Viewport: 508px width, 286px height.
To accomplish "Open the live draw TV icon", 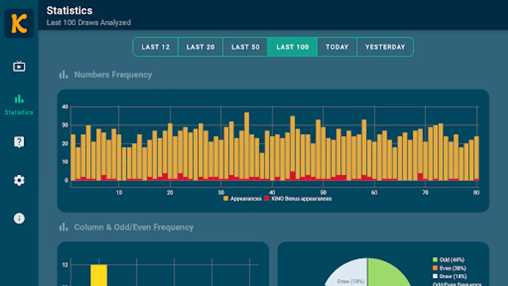I will [x=19, y=66].
